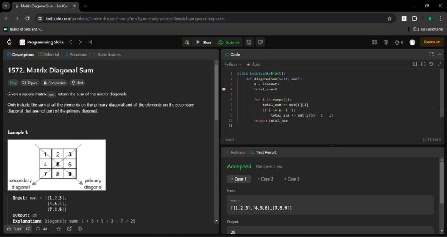Viewport: 447px width, 237px height.
Task: Submit the solution
Action: click(229, 42)
